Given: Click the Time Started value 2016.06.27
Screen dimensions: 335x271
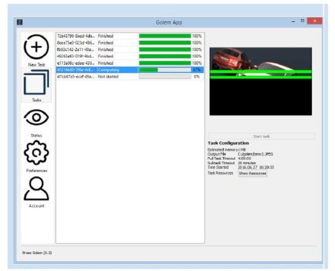Looking at the screenshot, I should point(256,167).
